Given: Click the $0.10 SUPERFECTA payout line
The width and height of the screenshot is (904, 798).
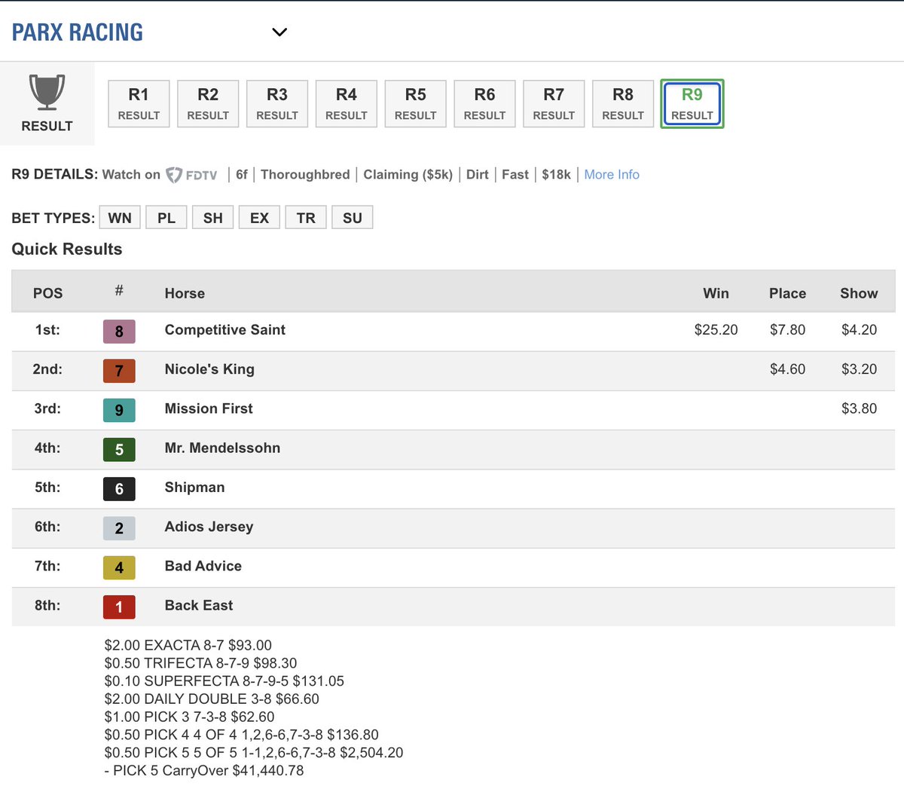Looking at the screenshot, I should coord(224,681).
